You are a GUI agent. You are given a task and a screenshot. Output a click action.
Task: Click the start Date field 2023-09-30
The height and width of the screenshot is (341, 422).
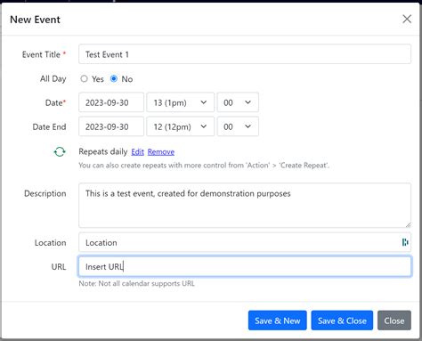111,102
